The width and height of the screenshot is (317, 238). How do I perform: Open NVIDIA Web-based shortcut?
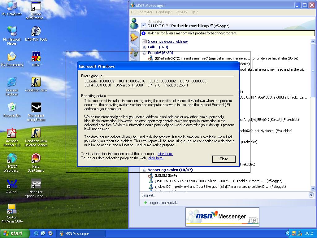(12, 163)
